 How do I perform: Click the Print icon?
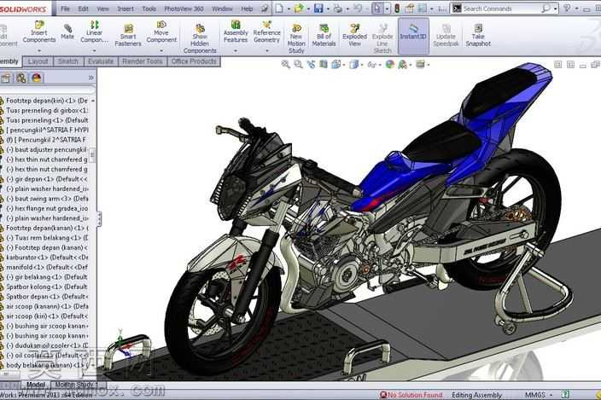(x=338, y=8)
